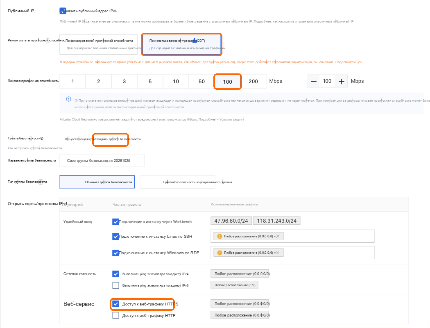This screenshot has height=328, width=430.
Task: Click the 47.96.60.0/24 source tag
Action: click(231, 221)
